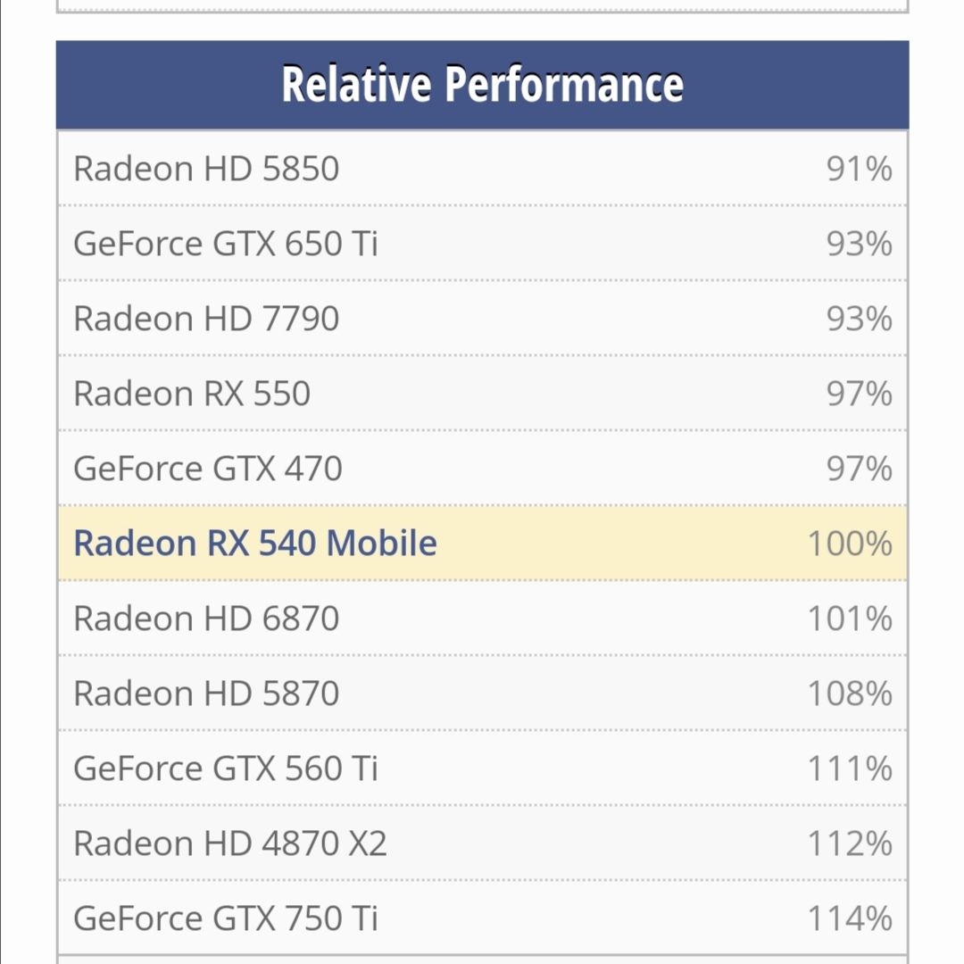Open the GeForce GTX 650 Ti entry
The width and height of the screenshot is (964, 964).
226,244
